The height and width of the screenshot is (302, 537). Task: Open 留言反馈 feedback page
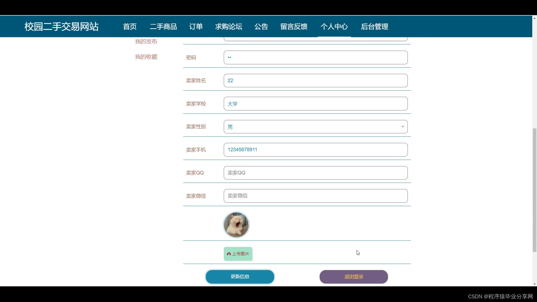tap(294, 27)
